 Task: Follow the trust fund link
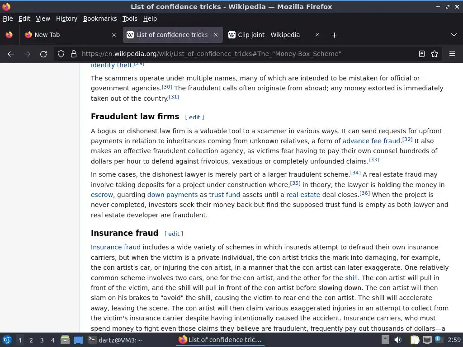(224, 195)
